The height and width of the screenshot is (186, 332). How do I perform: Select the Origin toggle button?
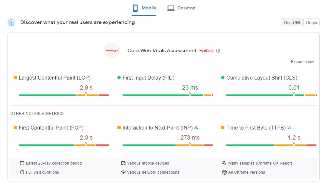point(311,22)
